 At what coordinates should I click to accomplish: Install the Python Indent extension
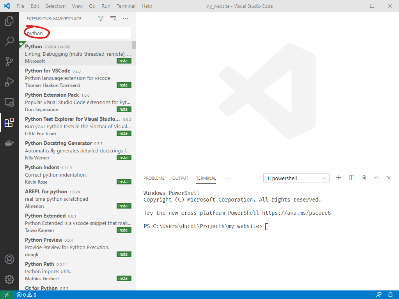[x=124, y=181]
